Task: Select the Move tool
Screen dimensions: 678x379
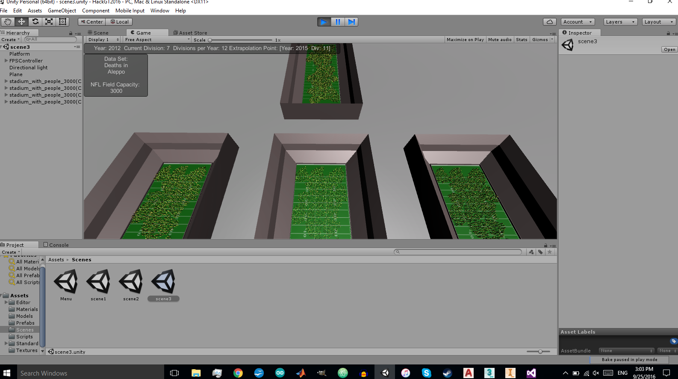Action: 21,22
